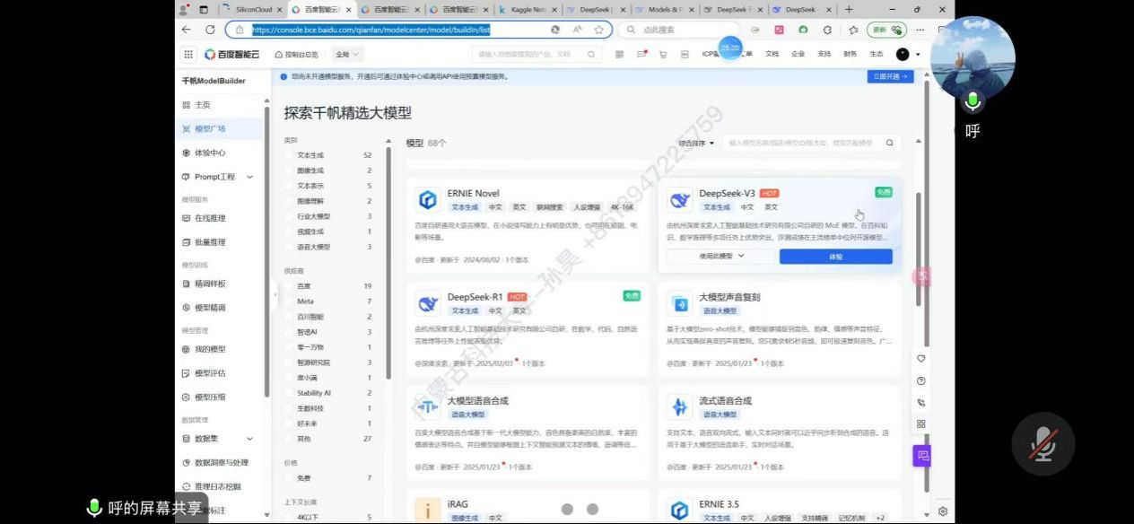Click the search magnifier in model search box

pos(889,143)
